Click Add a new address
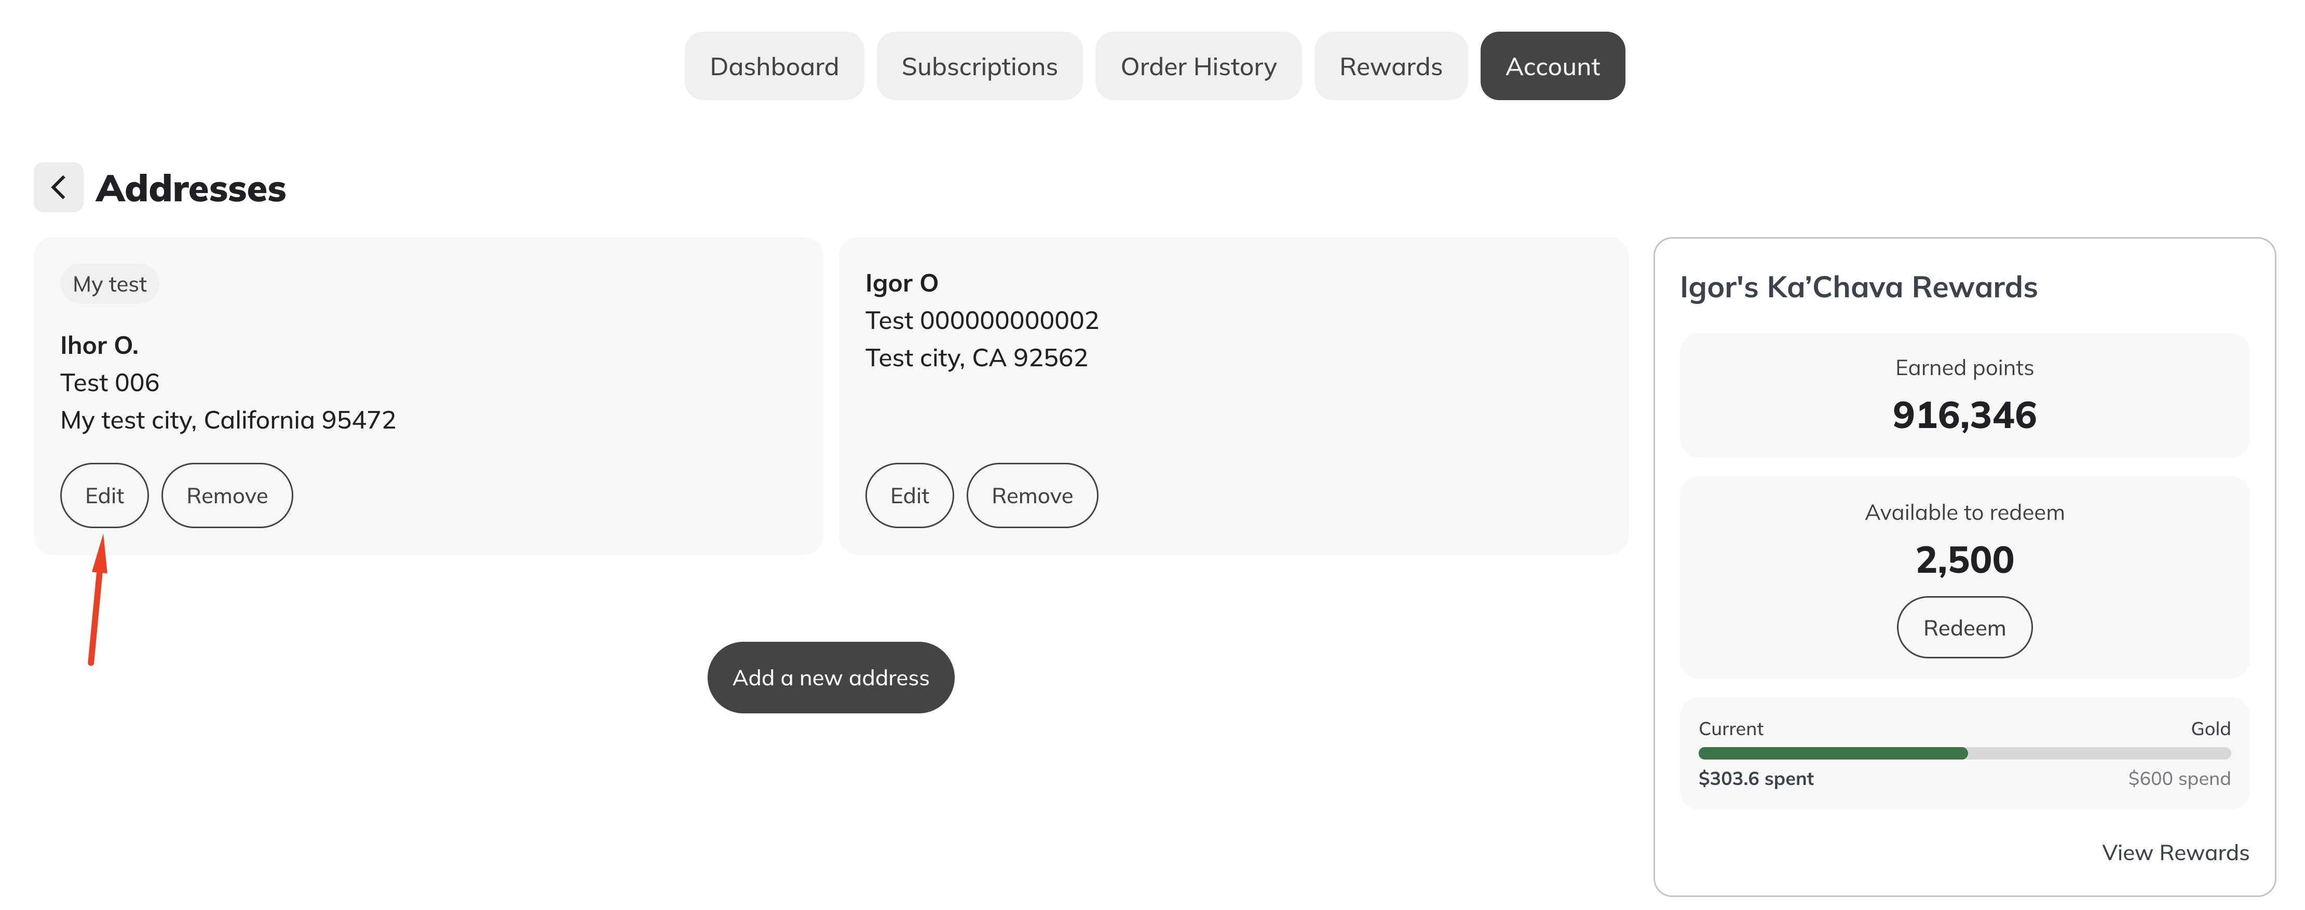This screenshot has width=2305, height=910. 831,678
